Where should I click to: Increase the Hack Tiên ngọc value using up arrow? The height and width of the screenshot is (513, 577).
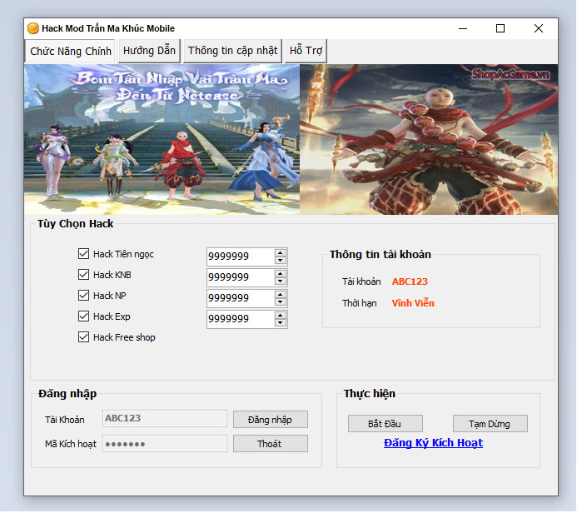(x=281, y=252)
